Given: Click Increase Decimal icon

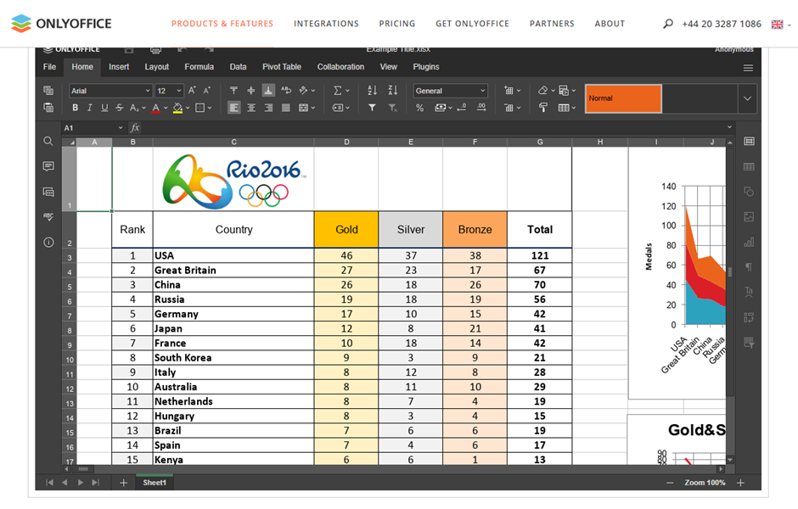Looking at the screenshot, I should [481, 107].
